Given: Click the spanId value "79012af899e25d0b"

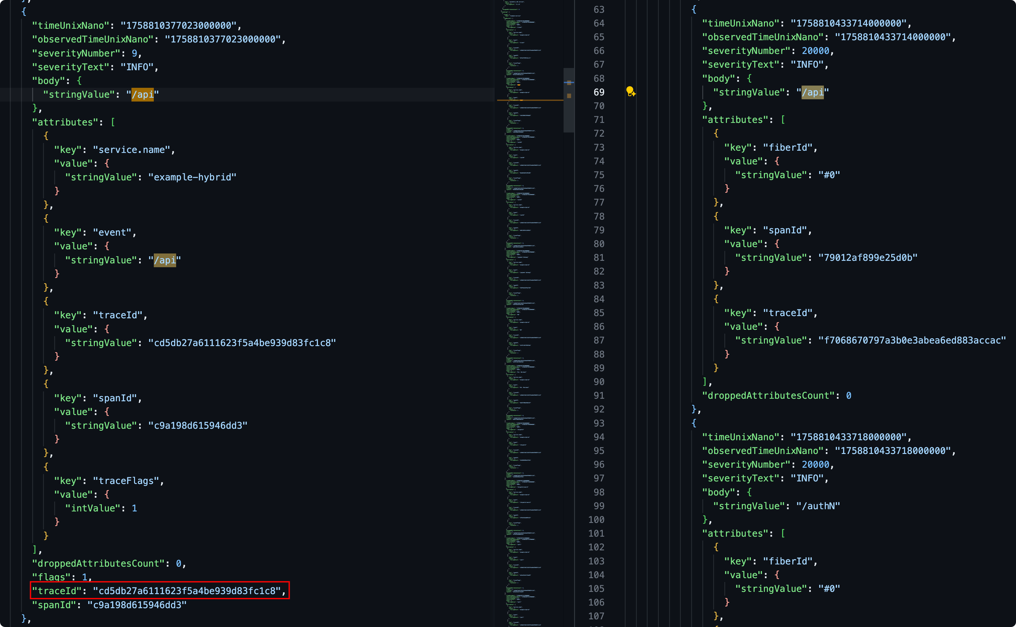Looking at the screenshot, I should click(x=868, y=258).
